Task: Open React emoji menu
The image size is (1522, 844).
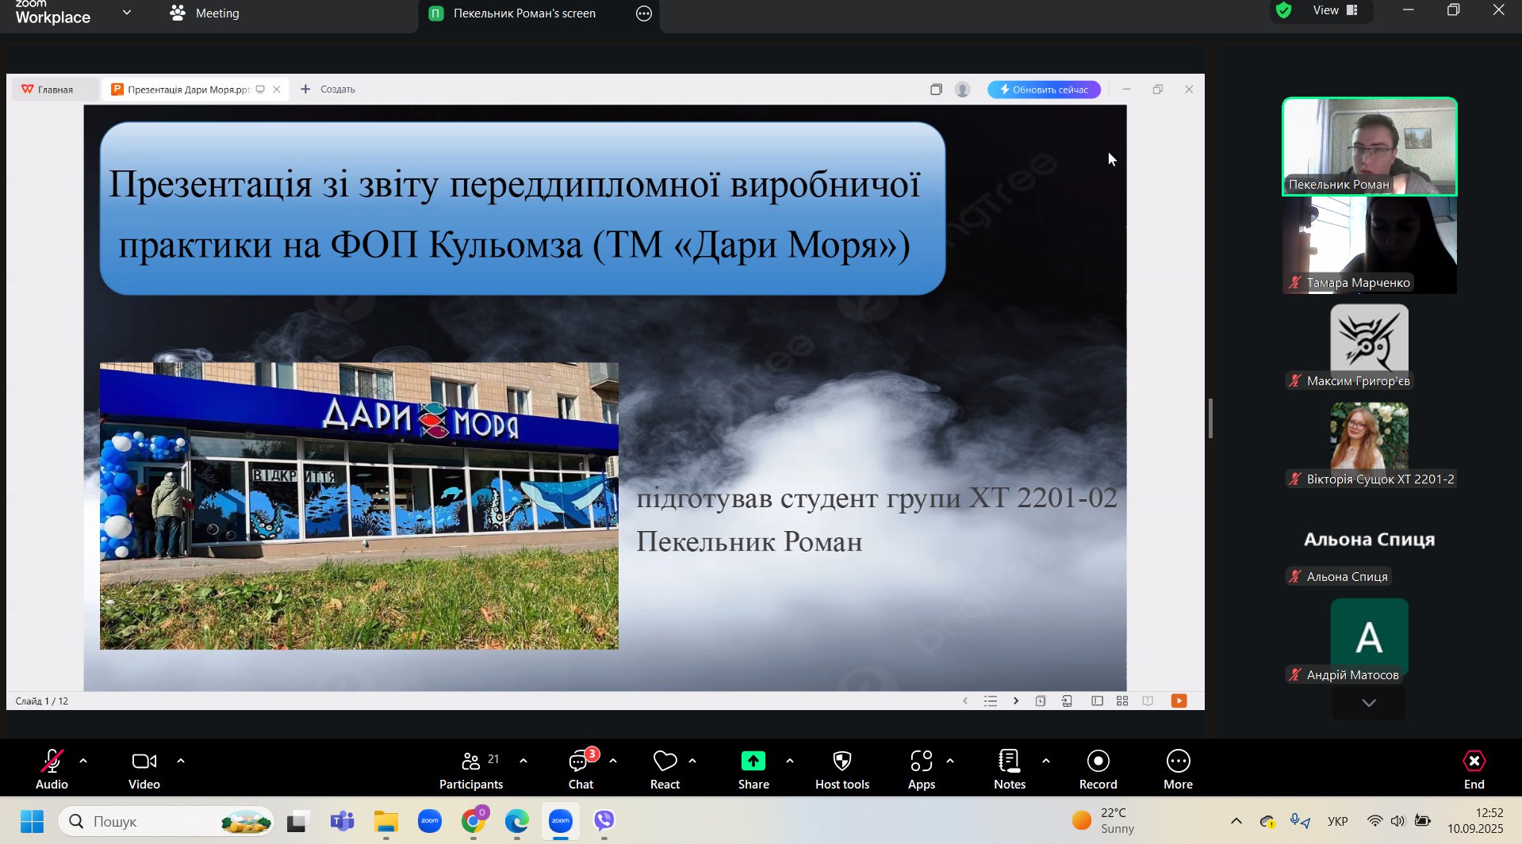Action: 665,770
